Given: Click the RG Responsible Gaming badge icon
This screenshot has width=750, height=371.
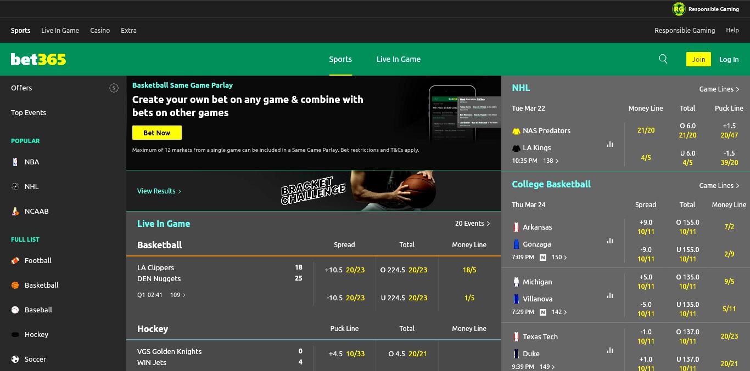Looking at the screenshot, I should pos(679,9).
